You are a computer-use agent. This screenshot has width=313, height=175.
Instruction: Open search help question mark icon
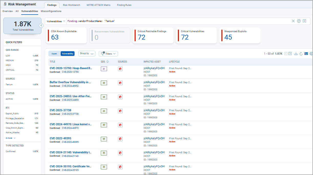pyautogui.click(x=299, y=21)
